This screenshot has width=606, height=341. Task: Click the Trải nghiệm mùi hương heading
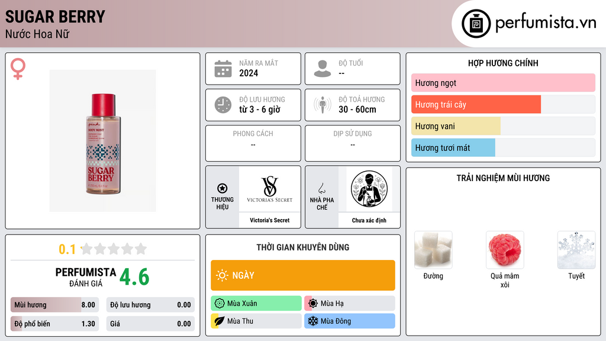[x=503, y=178]
